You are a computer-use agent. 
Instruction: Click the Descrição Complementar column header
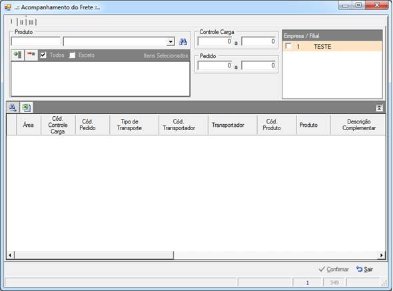click(358, 125)
